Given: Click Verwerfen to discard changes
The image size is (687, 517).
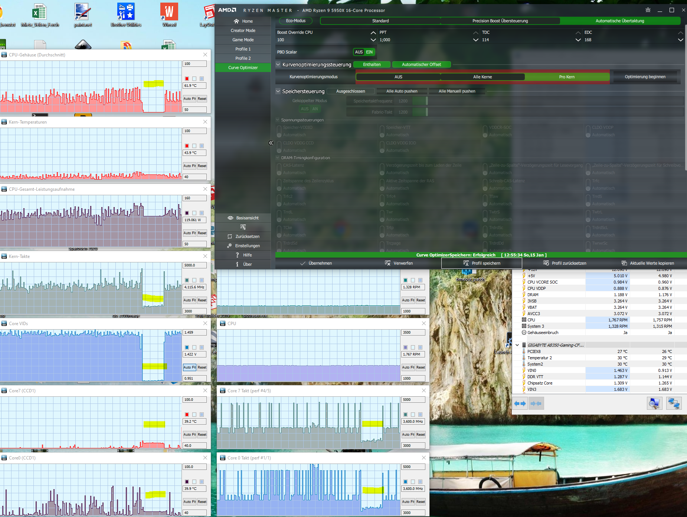Looking at the screenshot, I should pyautogui.click(x=399, y=263).
